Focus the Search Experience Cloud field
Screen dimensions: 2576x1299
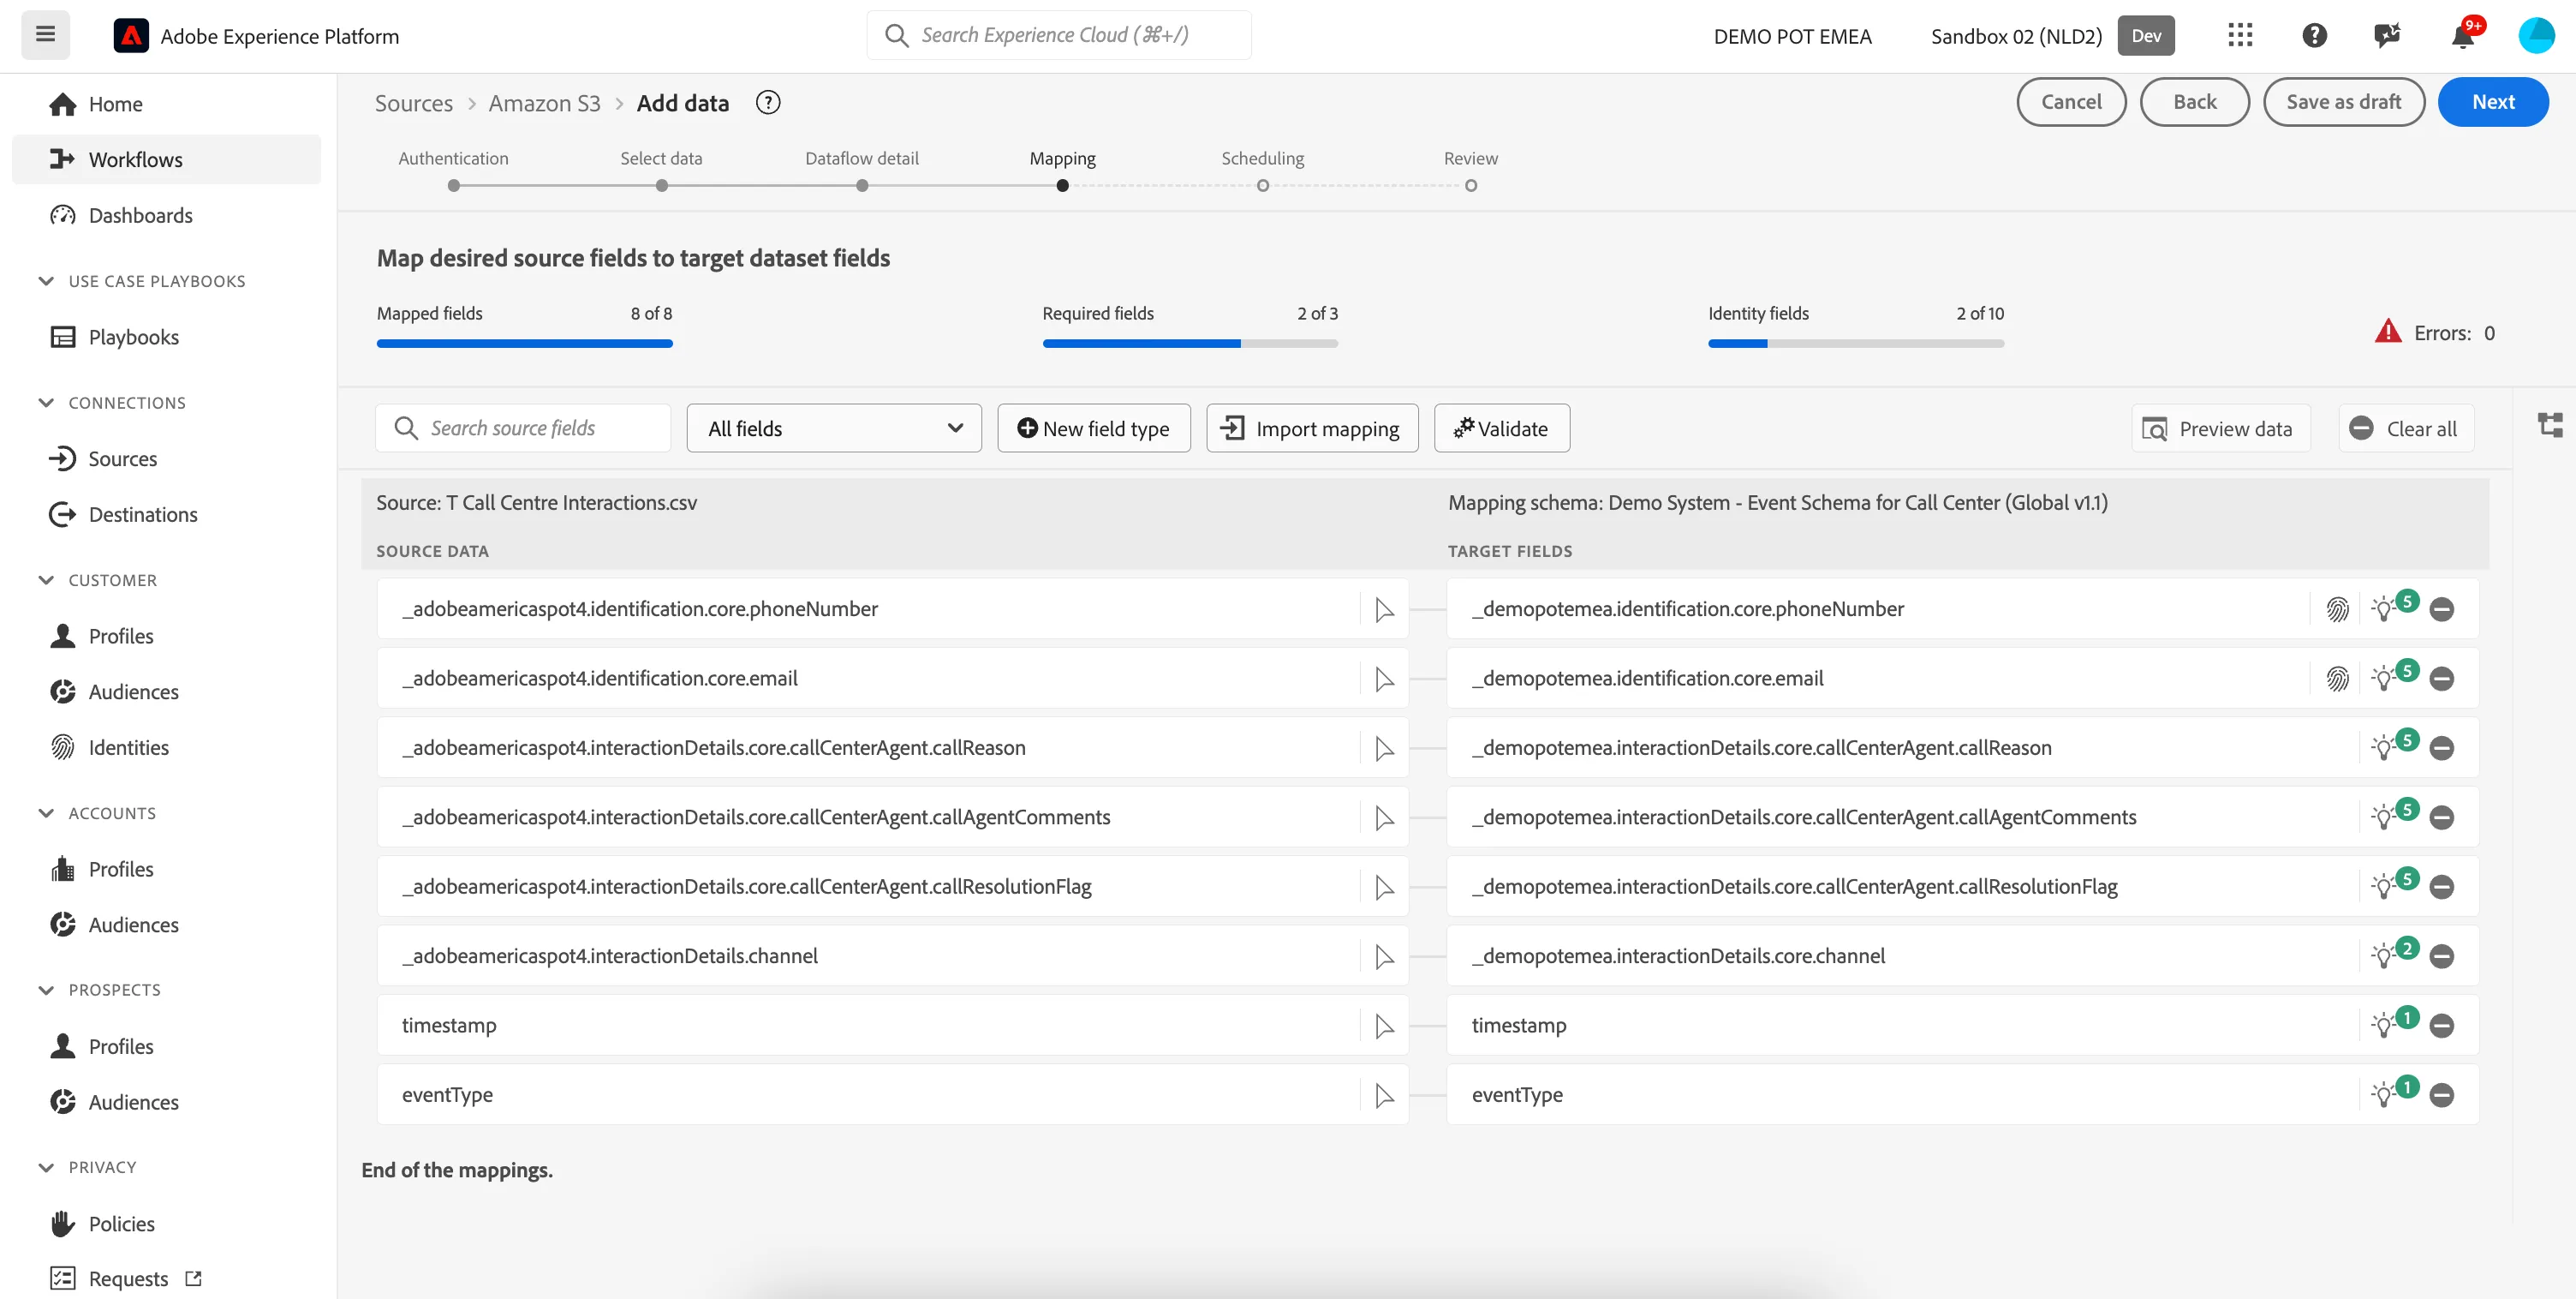(1058, 35)
